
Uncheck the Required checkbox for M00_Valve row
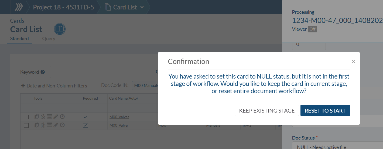(x=86, y=125)
